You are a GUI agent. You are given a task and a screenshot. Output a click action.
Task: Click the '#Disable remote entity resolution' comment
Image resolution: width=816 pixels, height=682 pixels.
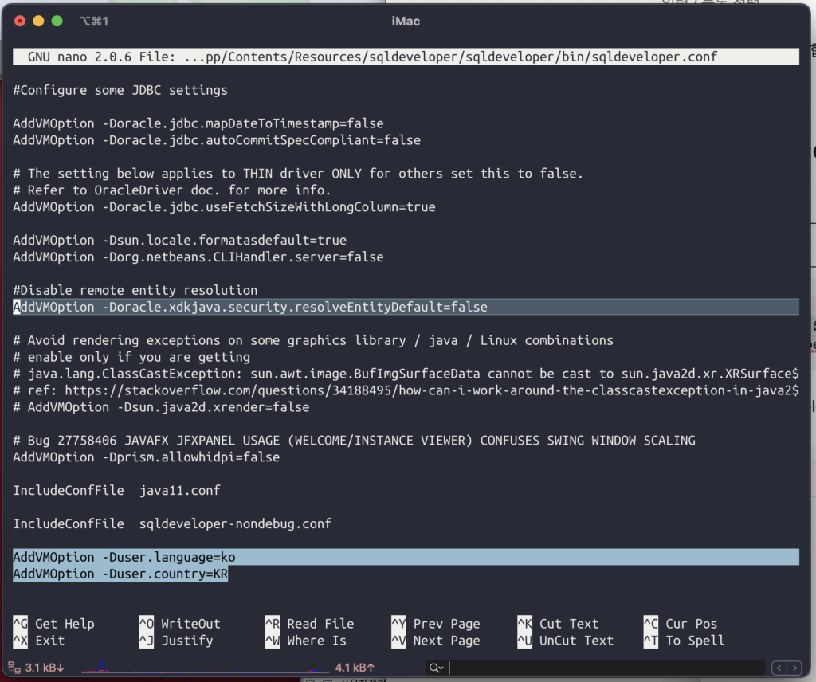pos(135,290)
